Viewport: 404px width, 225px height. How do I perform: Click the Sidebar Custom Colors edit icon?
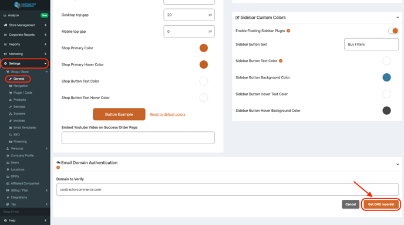(x=237, y=18)
